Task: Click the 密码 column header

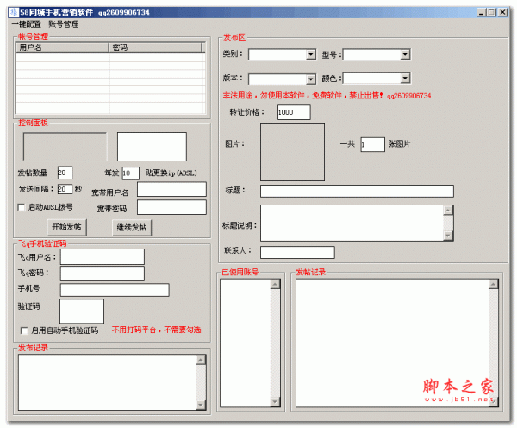Action: tap(155, 47)
